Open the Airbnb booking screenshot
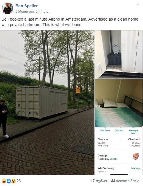Image resolution: width=143 pixels, height=186 pixels. click(x=119, y=151)
